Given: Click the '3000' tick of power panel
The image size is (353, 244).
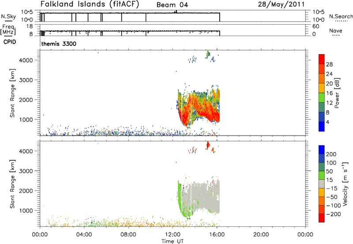Looking at the screenshot, I should pyautogui.click(x=26, y=80).
